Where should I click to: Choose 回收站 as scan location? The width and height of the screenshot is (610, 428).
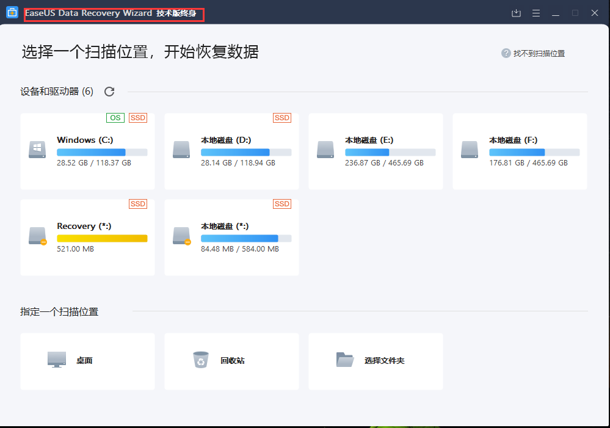pyautogui.click(x=231, y=361)
